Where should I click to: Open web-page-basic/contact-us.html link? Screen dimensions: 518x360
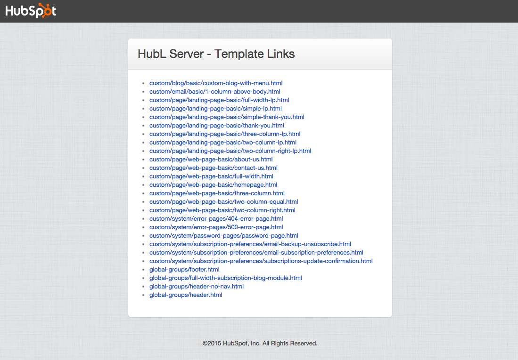pos(214,168)
